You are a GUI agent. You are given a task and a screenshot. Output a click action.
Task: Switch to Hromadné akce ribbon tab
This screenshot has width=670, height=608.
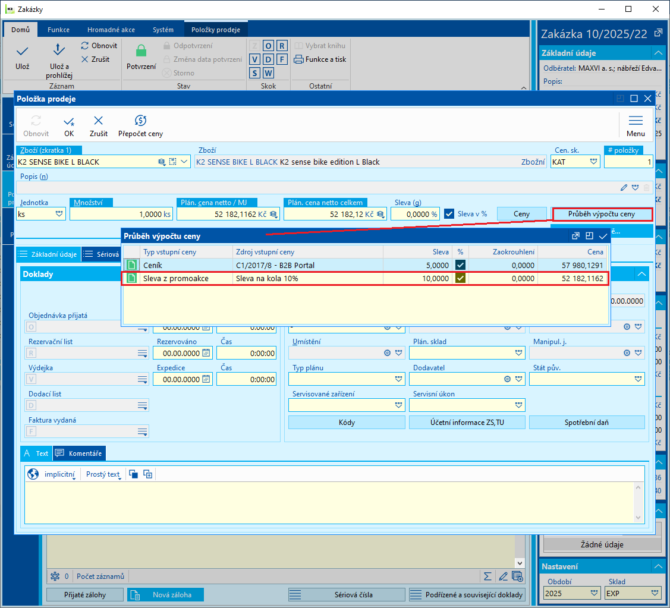(111, 30)
